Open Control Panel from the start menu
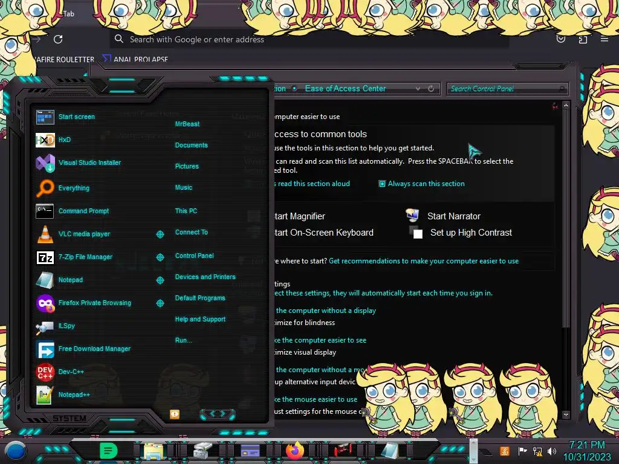The image size is (619, 464). pyautogui.click(x=194, y=256)
